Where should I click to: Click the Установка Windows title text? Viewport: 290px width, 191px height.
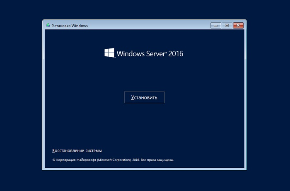tap(70, 26)
